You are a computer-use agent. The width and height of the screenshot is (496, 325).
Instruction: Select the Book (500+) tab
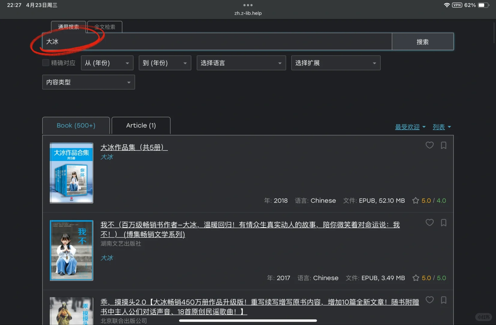(x=76, y=125)
